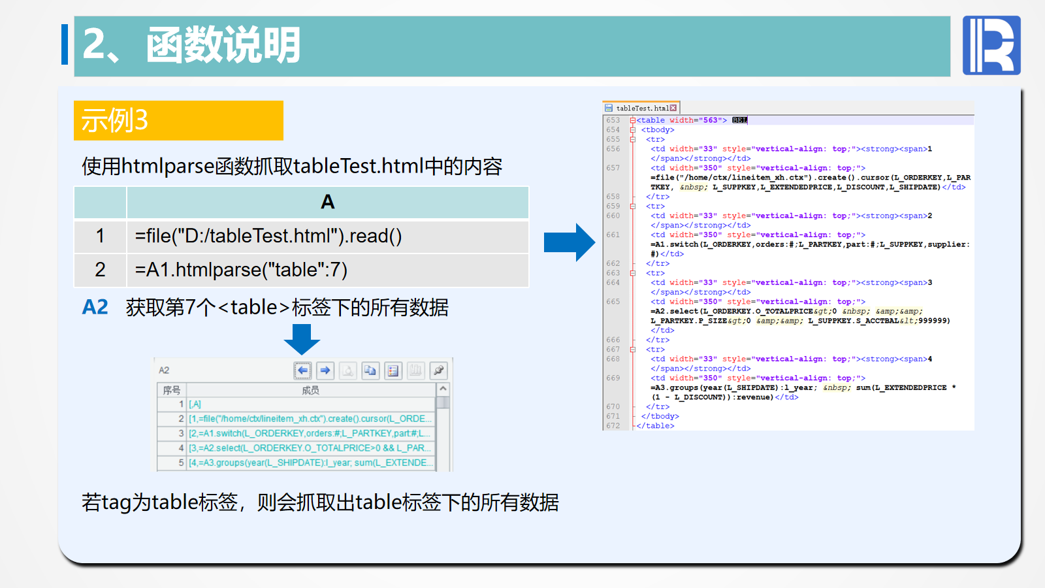Click the forward arrow in A2 panel

click(x=325, y=370)
